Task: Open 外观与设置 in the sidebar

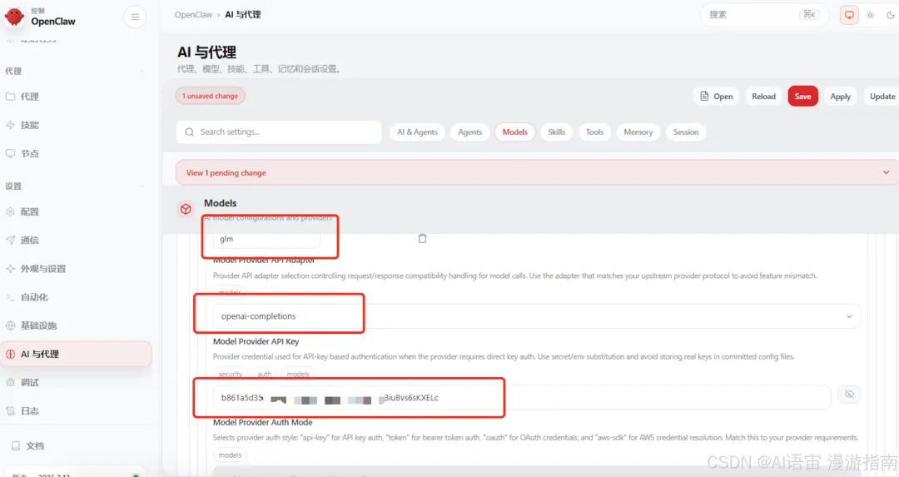Action: click(x=76, y=268)
